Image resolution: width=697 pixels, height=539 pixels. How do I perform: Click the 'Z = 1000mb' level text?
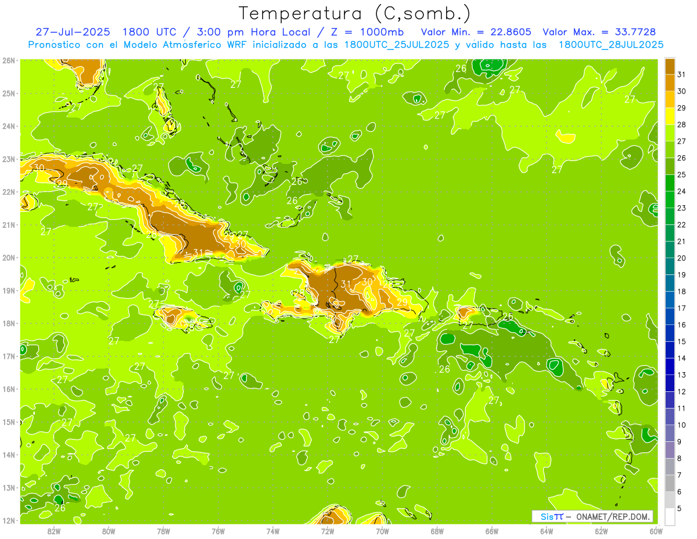367,32
